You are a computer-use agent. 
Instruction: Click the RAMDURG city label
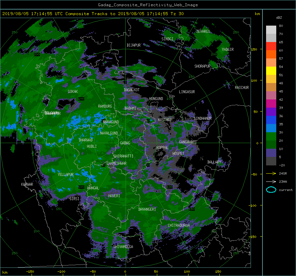click(x=105, y=106)
